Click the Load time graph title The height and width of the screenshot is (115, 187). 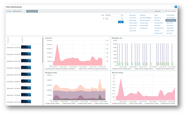tap(48, 38)
